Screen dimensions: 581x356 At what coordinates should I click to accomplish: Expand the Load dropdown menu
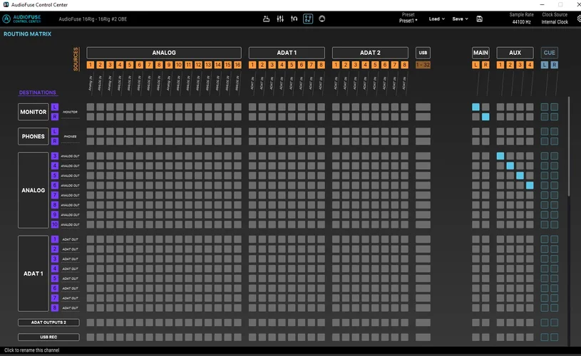436,19
